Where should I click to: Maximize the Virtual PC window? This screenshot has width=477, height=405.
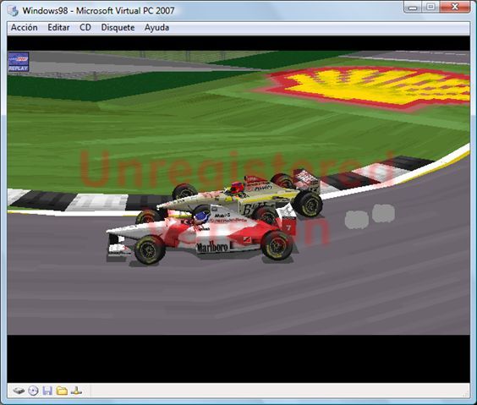tap(430, 7)
